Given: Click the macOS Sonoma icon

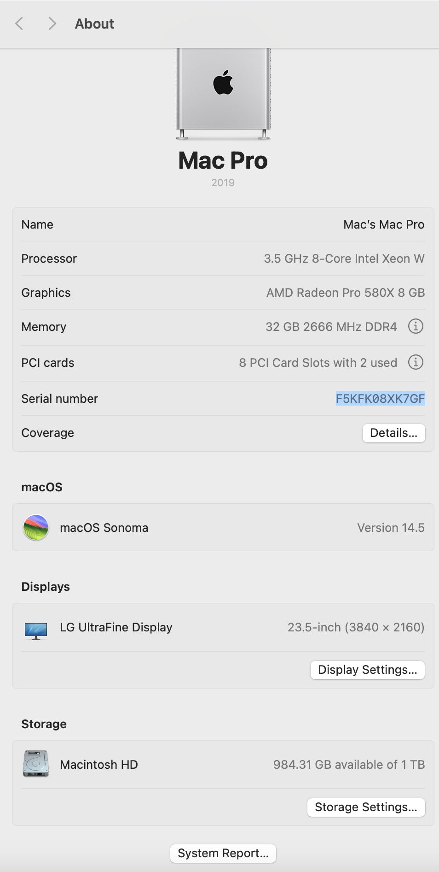Looking at the screenshot, I should point(35,527).
